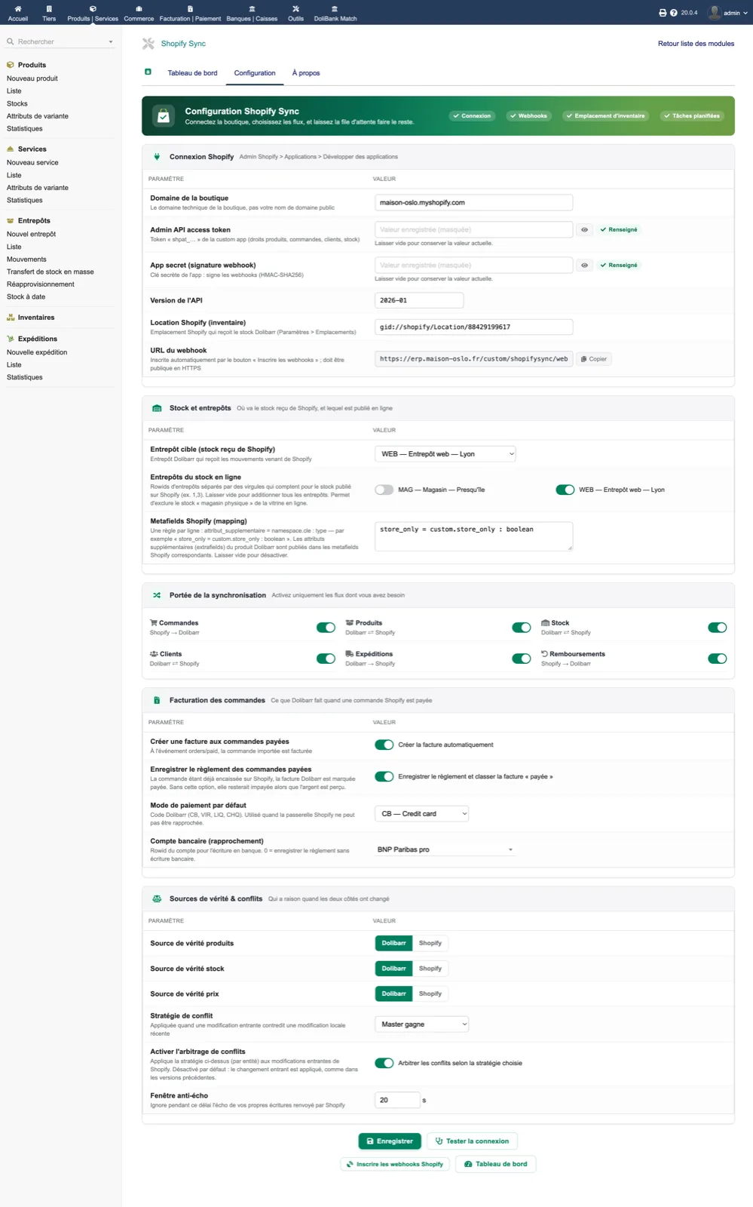The image size is (753, 1207).
Task: Click the help question mark icon
Action: 674,13
